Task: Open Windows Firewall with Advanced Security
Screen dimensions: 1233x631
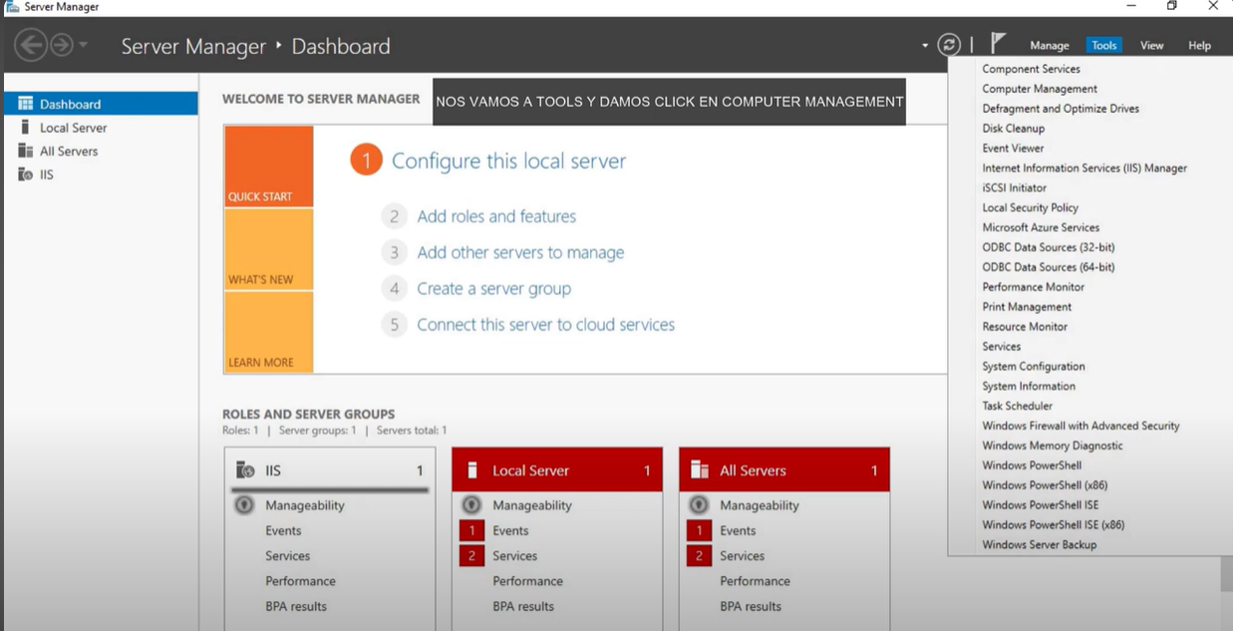Action: pos(1080,426)
